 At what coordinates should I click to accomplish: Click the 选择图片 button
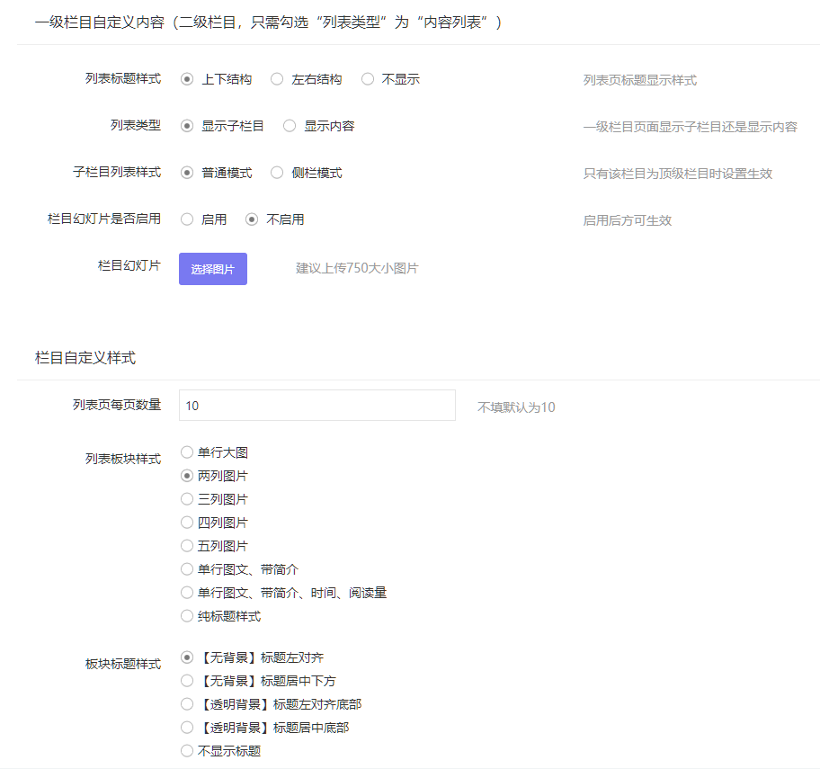tap(213, 269)
